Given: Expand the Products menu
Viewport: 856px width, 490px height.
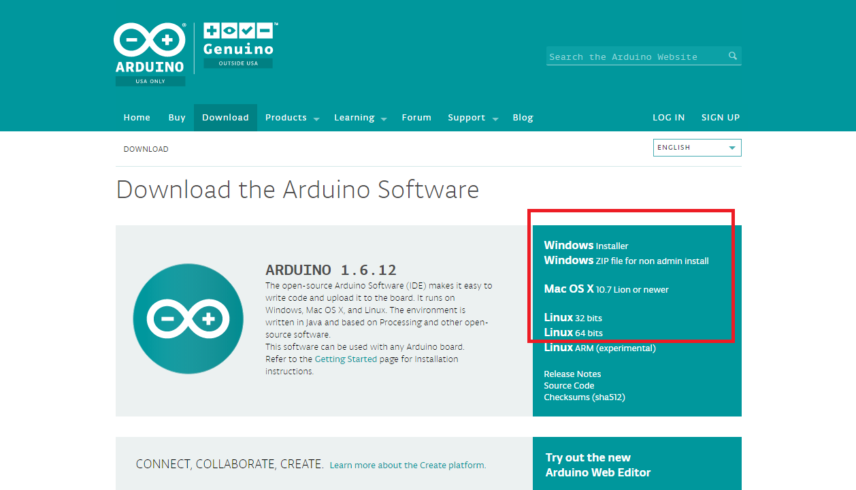Looking at the screenshot, I should click(292, 118).
